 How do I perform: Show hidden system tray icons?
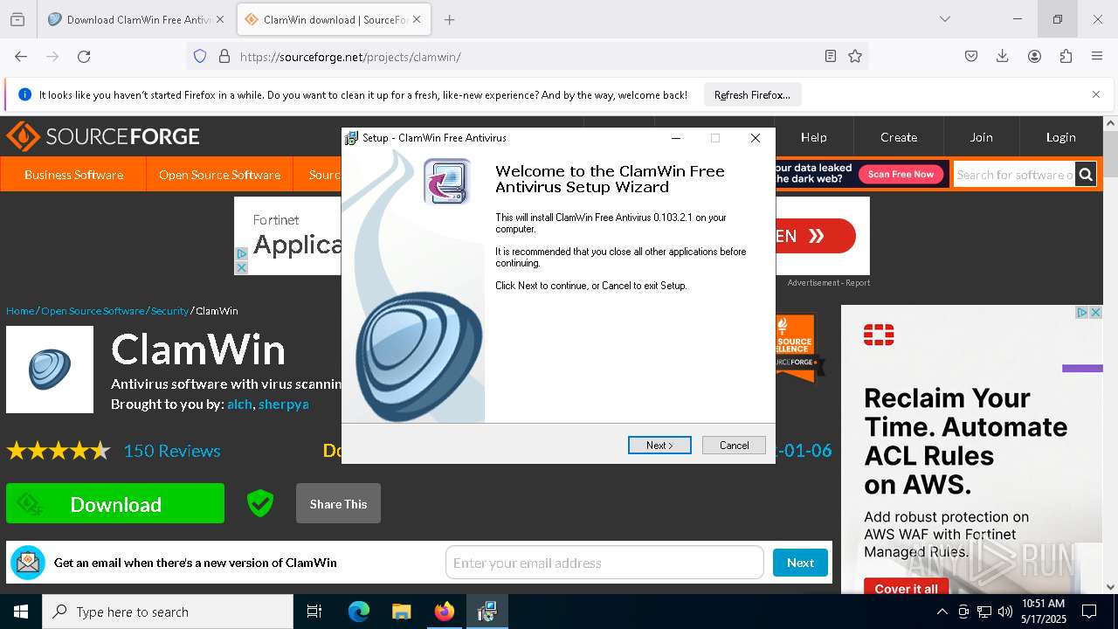click(x=942, y=612)
